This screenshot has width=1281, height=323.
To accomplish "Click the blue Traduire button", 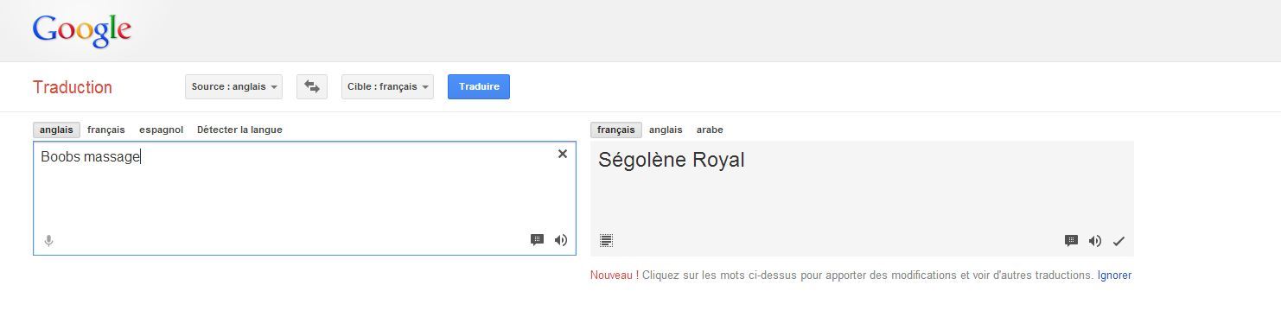I will pyautogui.click(x=479, y=86).
